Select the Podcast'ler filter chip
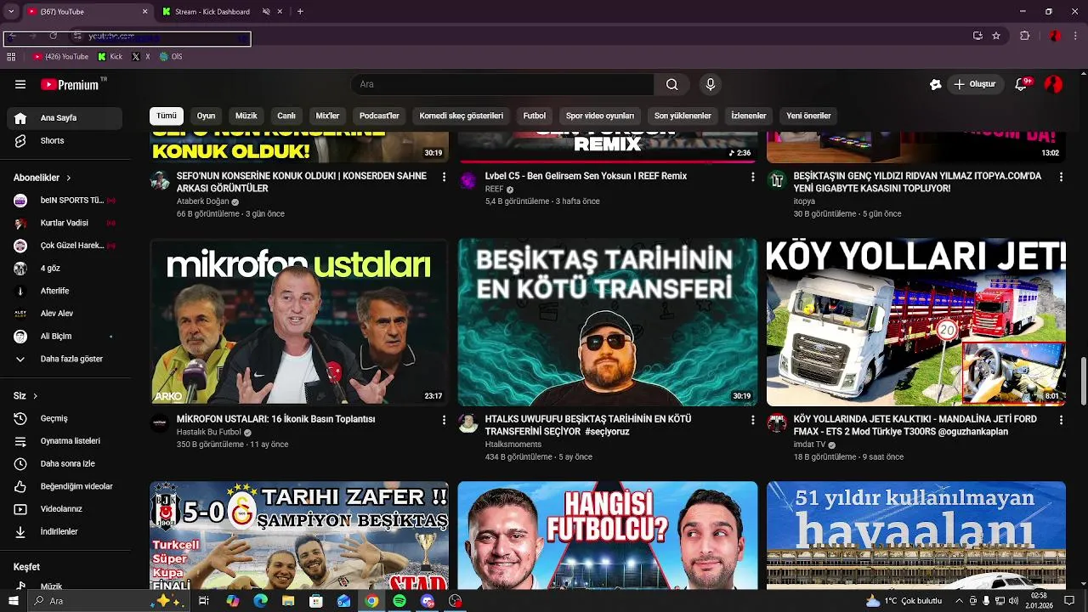Image resolution: width=1088 pixels, height=612 pixels. 379,116
